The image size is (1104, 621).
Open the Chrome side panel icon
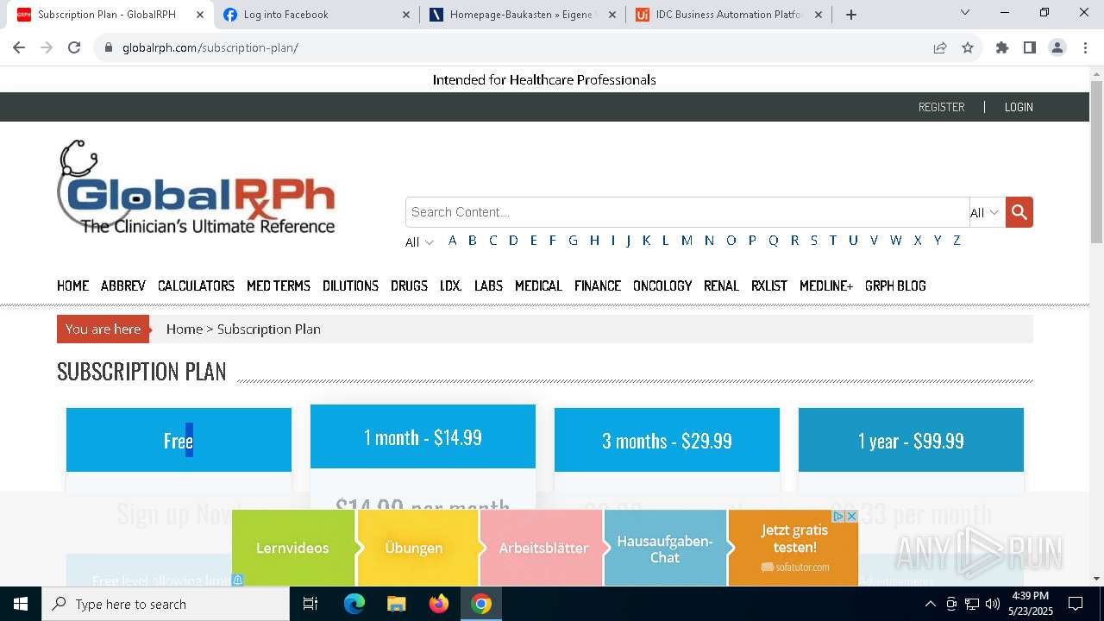point(1030,47)
